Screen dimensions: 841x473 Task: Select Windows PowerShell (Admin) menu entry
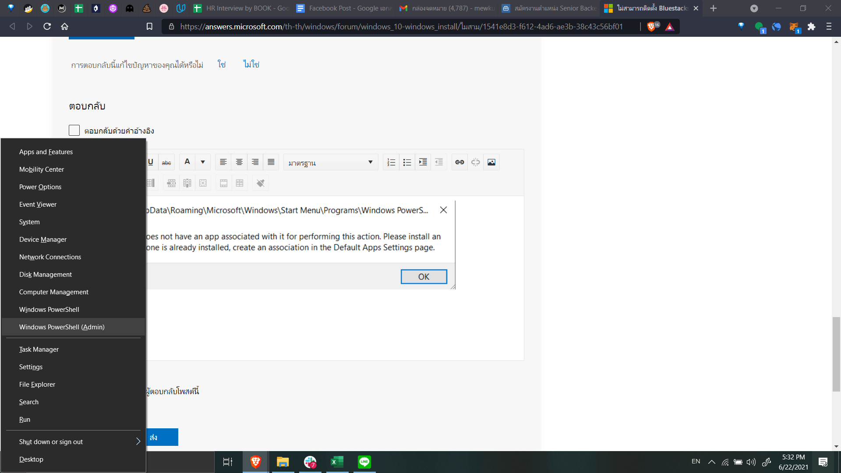(x=62, y=327)
